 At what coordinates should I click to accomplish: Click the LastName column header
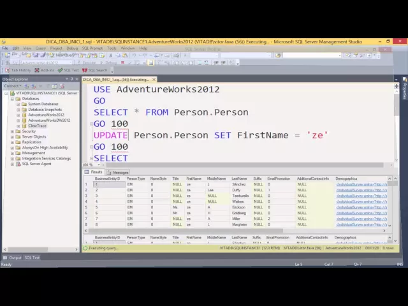point(240,178)
